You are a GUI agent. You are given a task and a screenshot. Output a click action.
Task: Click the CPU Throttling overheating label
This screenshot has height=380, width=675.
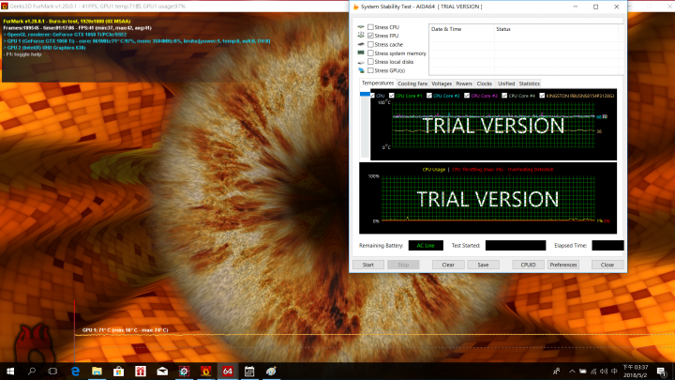coord(502,169)
